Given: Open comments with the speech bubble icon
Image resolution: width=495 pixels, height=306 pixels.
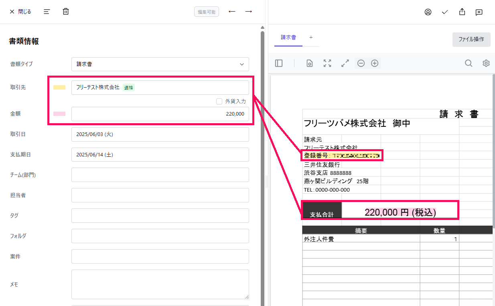Looking at the screenshot, I should [x=479, y=12].
